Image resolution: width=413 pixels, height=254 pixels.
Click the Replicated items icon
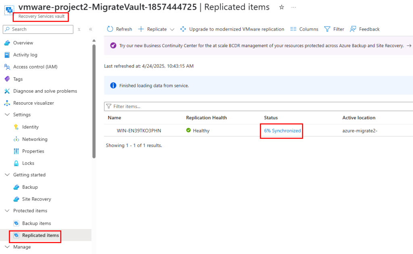pyautogui.click(x=16, y=235)
